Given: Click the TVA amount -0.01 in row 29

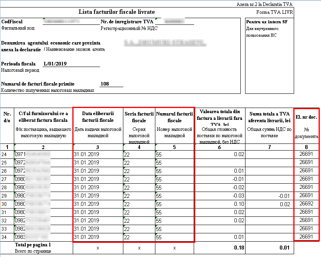Looking at the screenshot, I should point(284,196).
